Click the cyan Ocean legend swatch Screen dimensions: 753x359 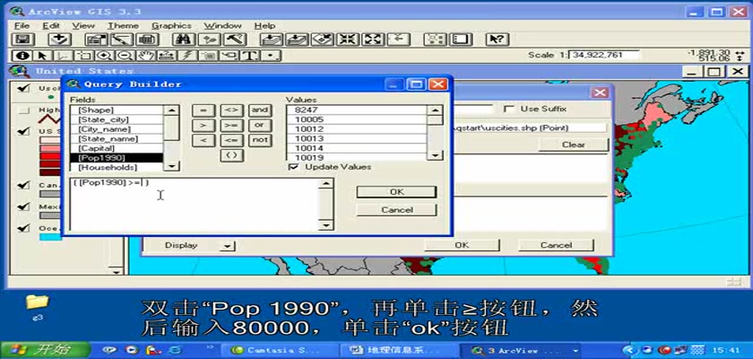pyautogui.click(x=49, y=237)
